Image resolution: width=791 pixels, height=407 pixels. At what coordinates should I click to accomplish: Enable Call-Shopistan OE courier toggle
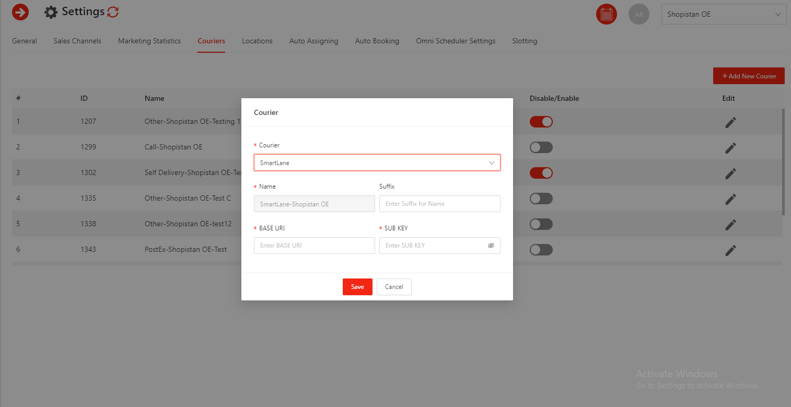click(541, 147)
